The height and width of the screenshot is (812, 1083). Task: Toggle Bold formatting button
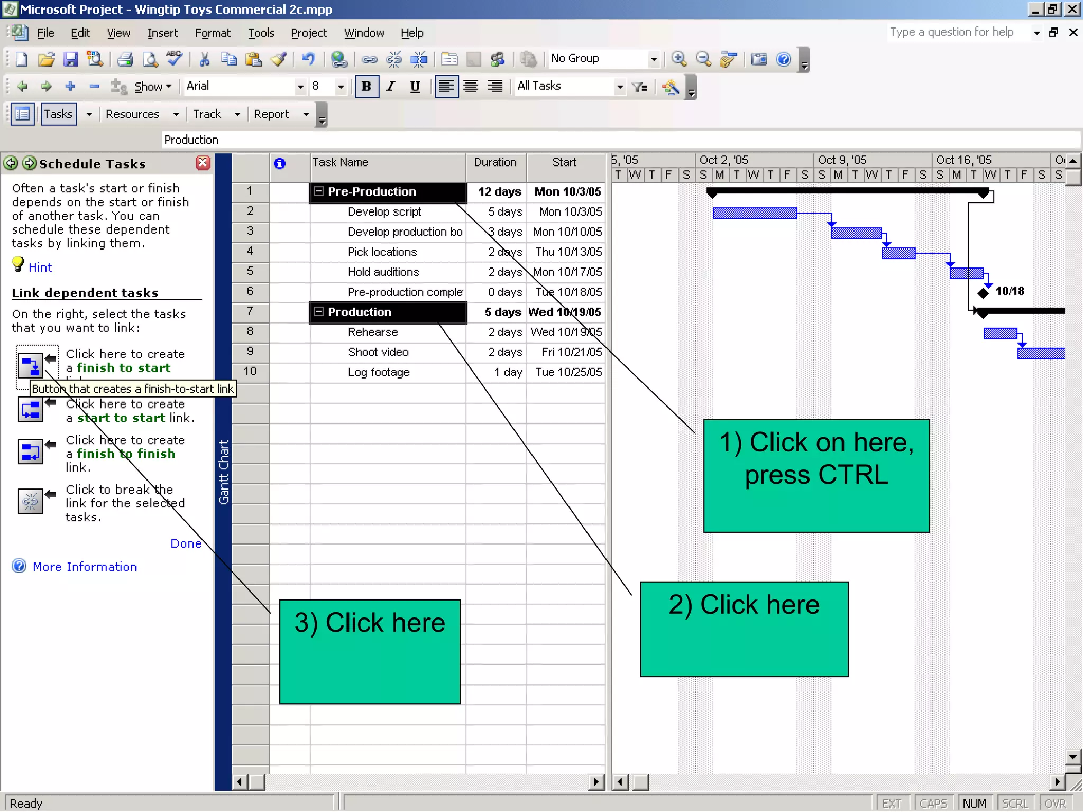366,86
